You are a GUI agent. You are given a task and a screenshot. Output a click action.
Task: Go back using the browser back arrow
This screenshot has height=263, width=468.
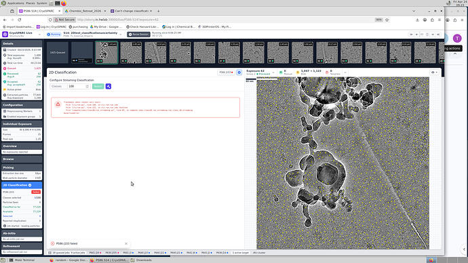(5, 20)
